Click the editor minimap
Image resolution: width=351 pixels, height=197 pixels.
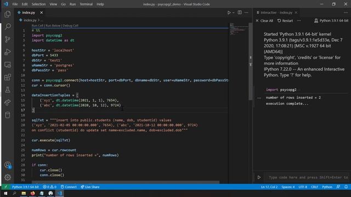(239, 29)
